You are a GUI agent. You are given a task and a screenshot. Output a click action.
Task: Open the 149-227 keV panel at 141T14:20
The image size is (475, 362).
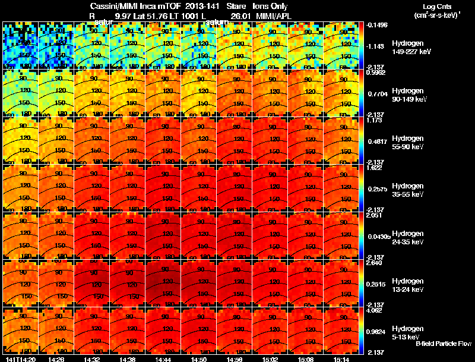click(20, 46)
